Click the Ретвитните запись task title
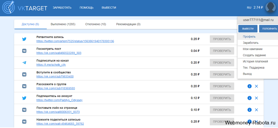The image size is (278, 128). tap(50, 37)
